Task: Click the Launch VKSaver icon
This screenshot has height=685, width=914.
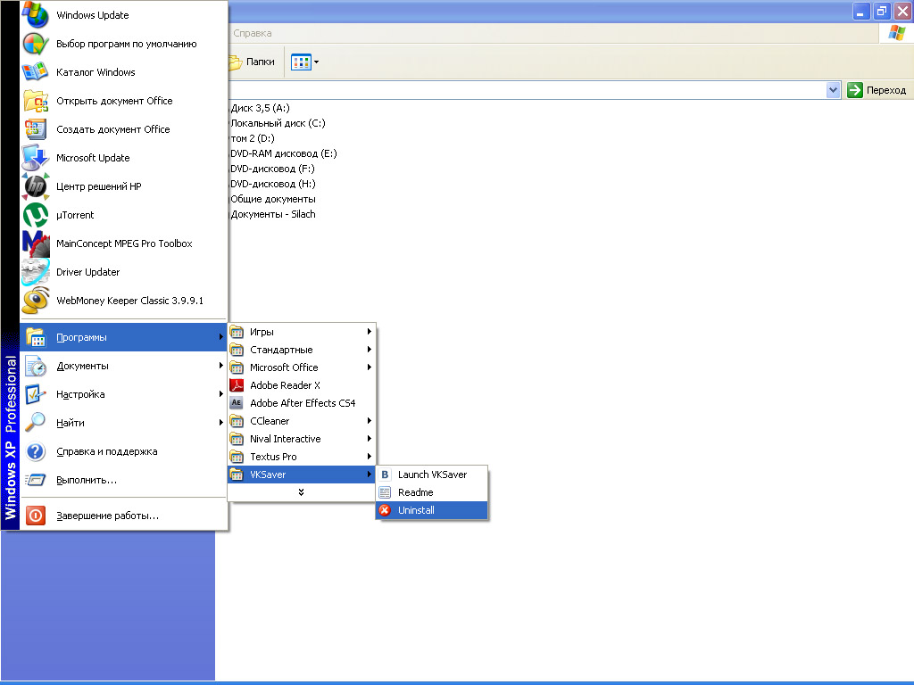Action: 385,475
